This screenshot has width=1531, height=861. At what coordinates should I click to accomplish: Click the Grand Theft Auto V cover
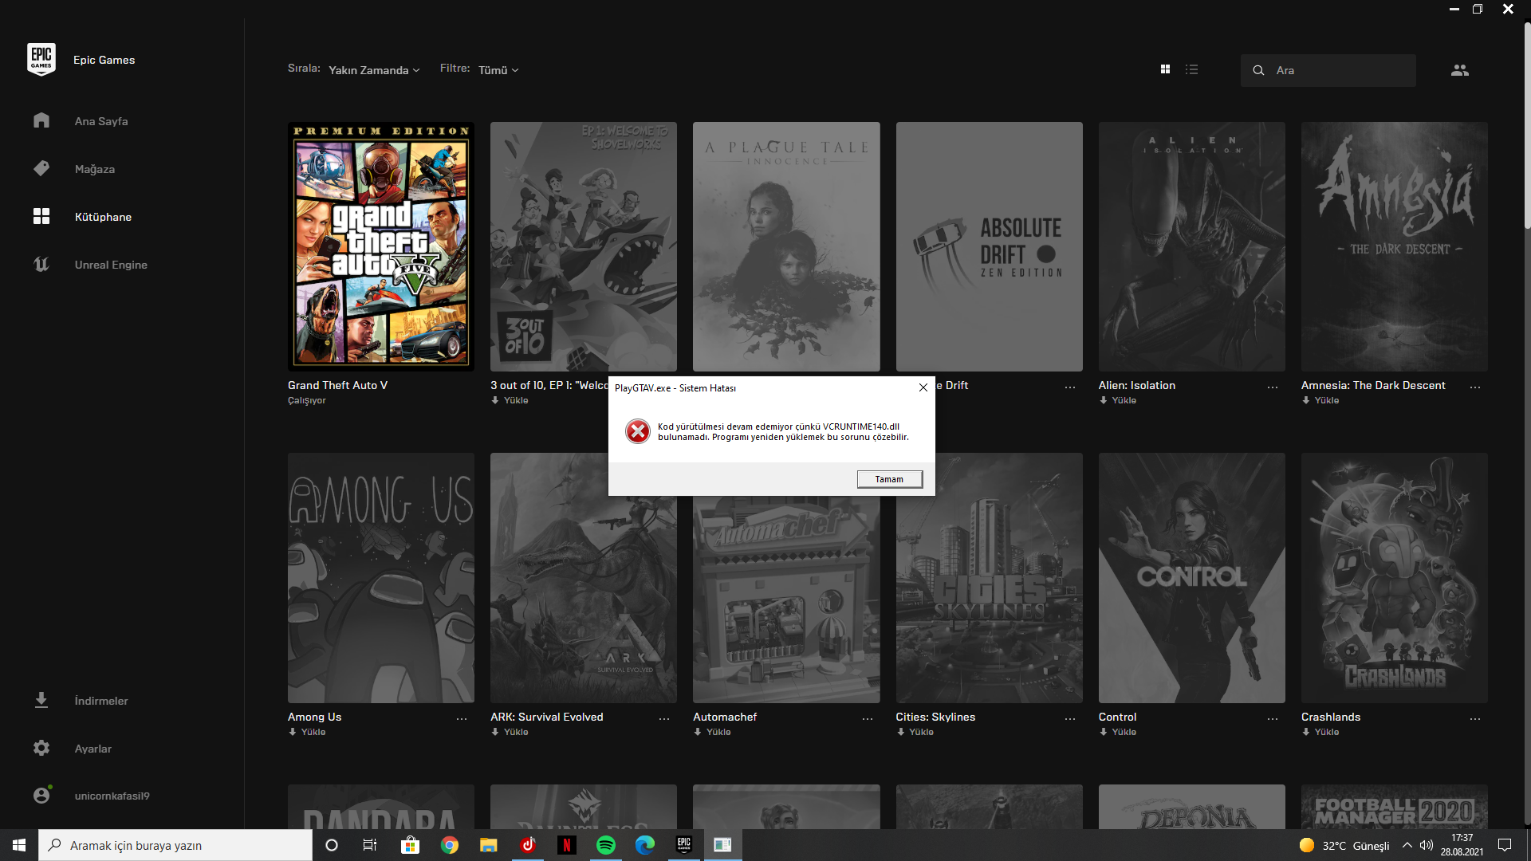(381, 246)
